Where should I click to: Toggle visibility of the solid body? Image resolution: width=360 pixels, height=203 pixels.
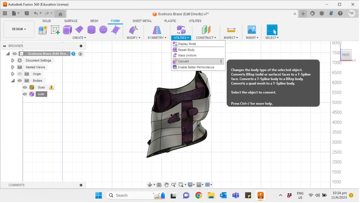[25, 94]
